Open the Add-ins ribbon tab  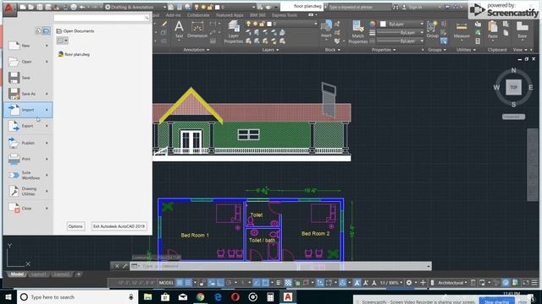click(x=173, y=15)
